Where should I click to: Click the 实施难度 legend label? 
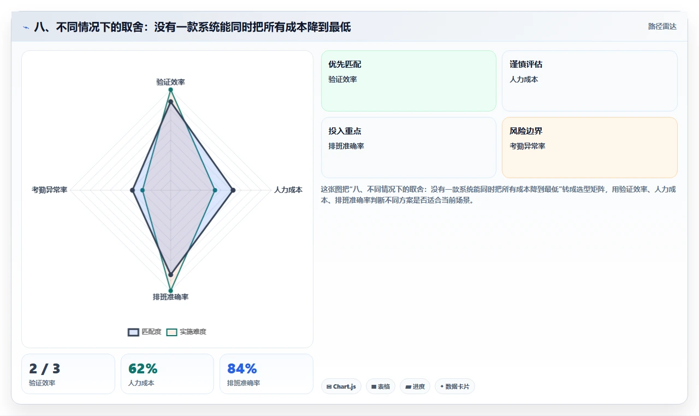click(x=193, y=332)
